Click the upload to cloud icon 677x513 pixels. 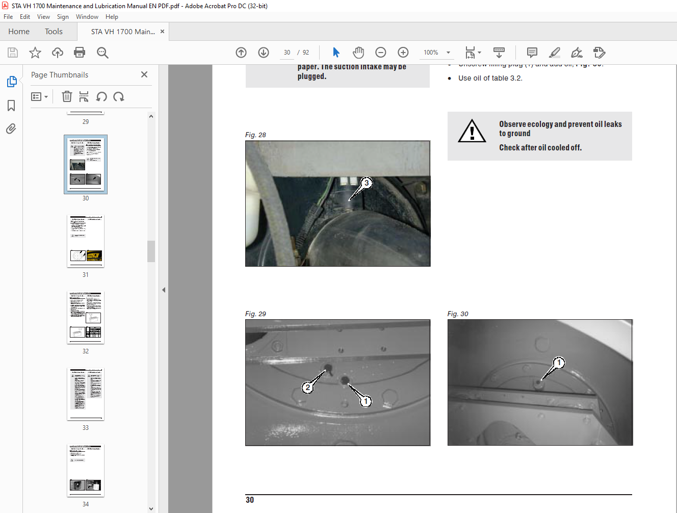58,53
